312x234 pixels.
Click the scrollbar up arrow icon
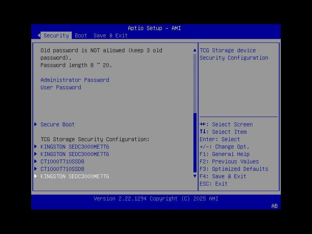point(194,50)
